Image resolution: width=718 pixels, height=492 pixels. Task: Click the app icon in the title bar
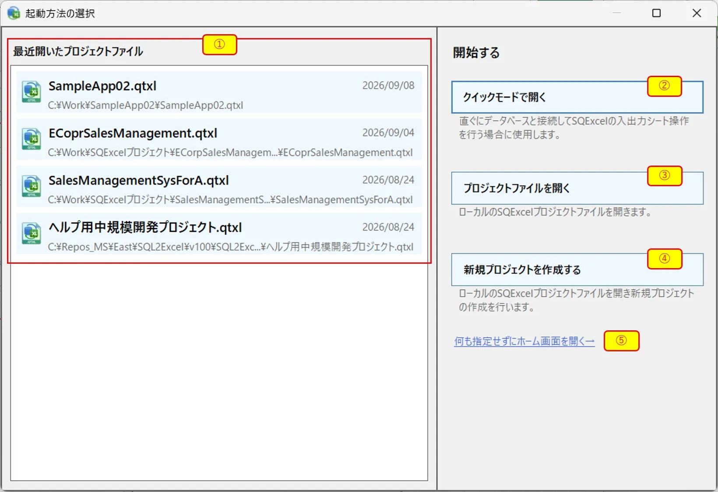[14, 13]
